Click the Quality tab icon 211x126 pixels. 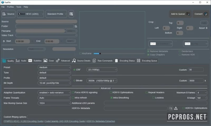click(x=4, y=61)
